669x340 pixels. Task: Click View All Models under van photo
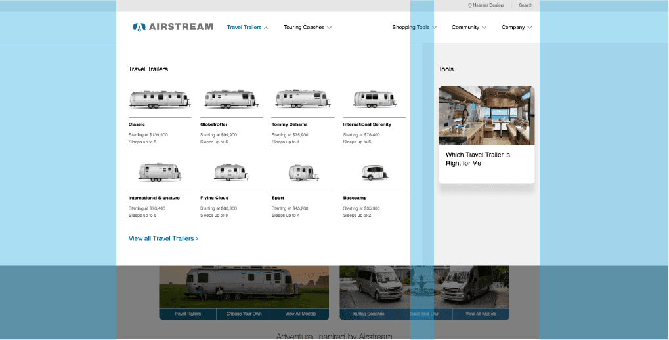coord(481,314)
